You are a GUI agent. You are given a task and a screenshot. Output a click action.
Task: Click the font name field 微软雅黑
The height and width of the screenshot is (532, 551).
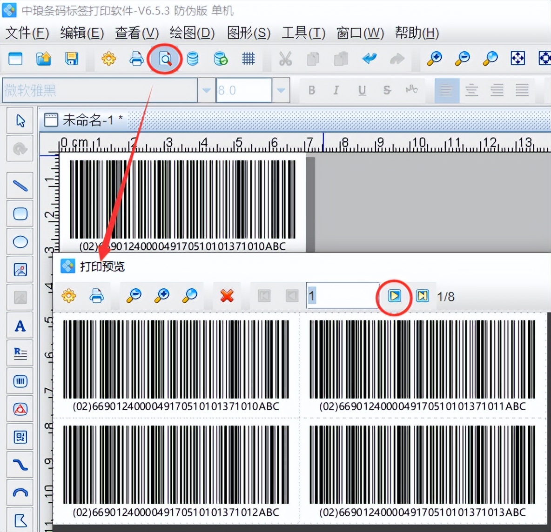pyautogui.click(x=100, y=91)
